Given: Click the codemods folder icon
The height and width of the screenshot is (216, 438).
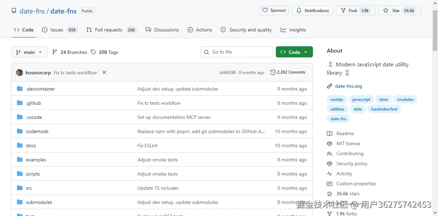Looking at the screenshot, I should pos(20,131).
